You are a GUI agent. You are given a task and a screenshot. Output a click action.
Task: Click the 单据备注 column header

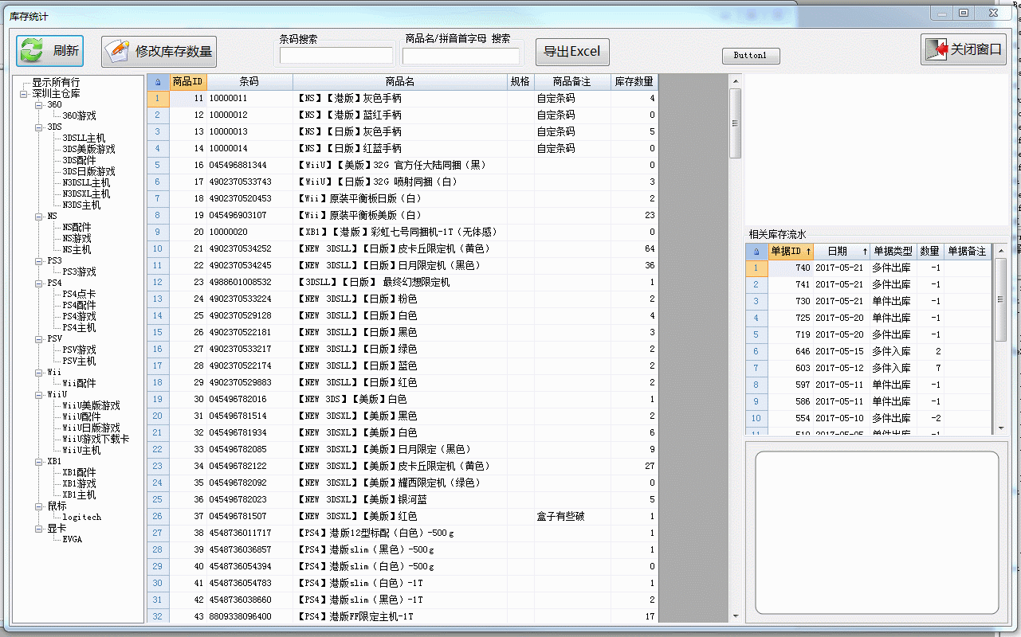point(967,252)
